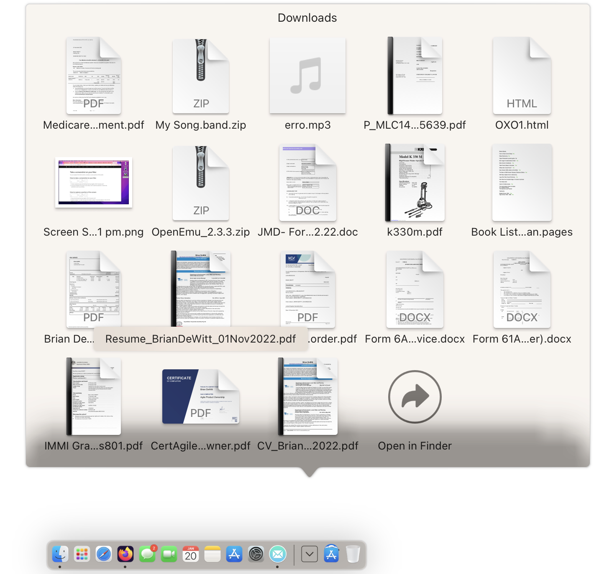Open the Form 6A docx file
Viewport: 594px width, 574px height.
pos(415,290)
